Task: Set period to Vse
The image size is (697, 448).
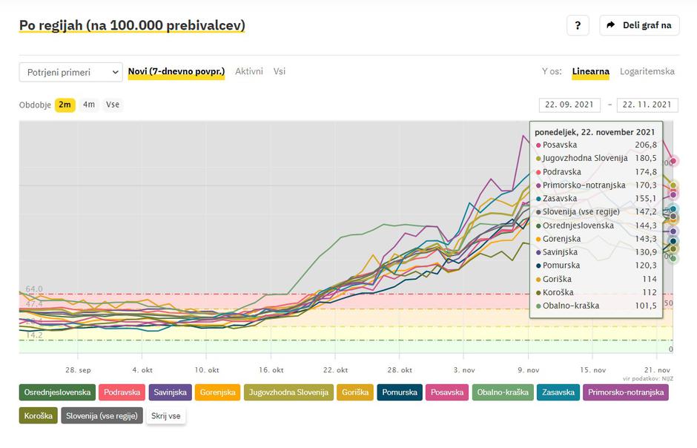Action: pyautogui.click(x=113, y=105)
